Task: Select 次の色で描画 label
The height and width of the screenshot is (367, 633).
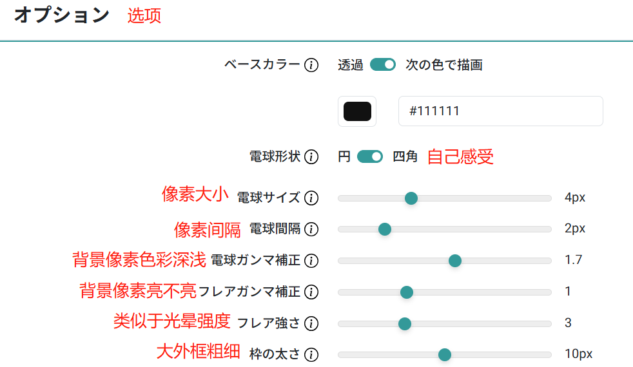Action: click(444, 65)
